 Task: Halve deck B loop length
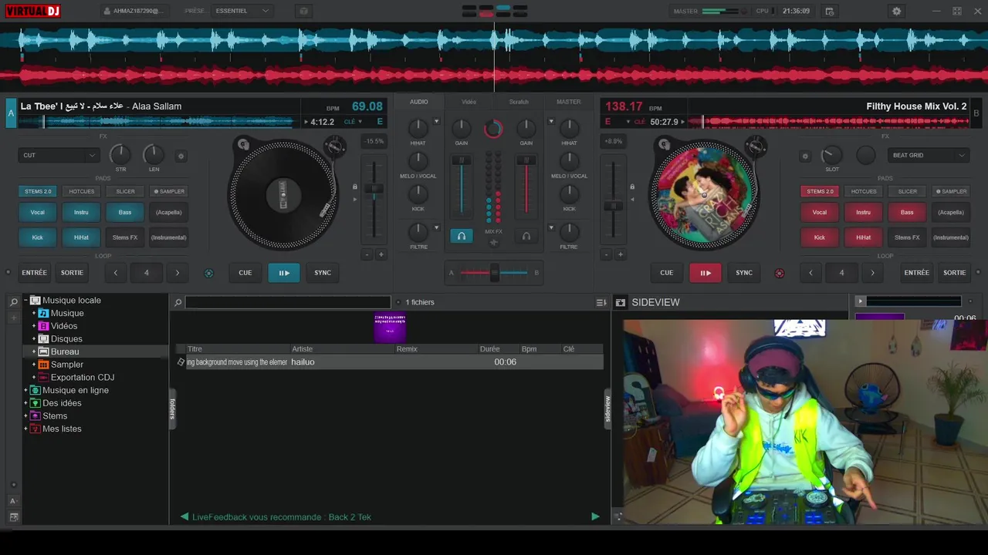(x=810, y=273)
